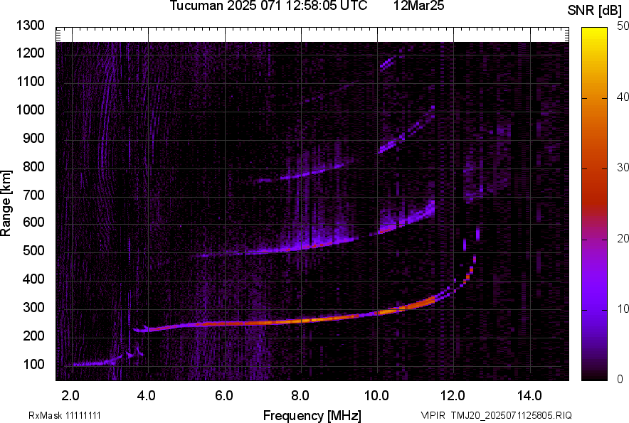Screen dimensions: 629x423
Task: Click colorbar tick label '0'
Action: (x=620, y=379)
